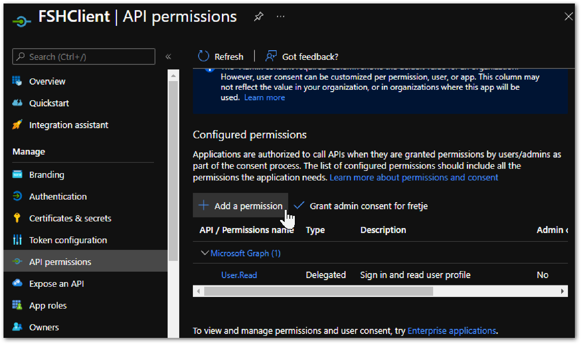Viewport: 581px width, 344px height.
Task: Pin the API permissions blade
Action: click(x=258, y=17)
